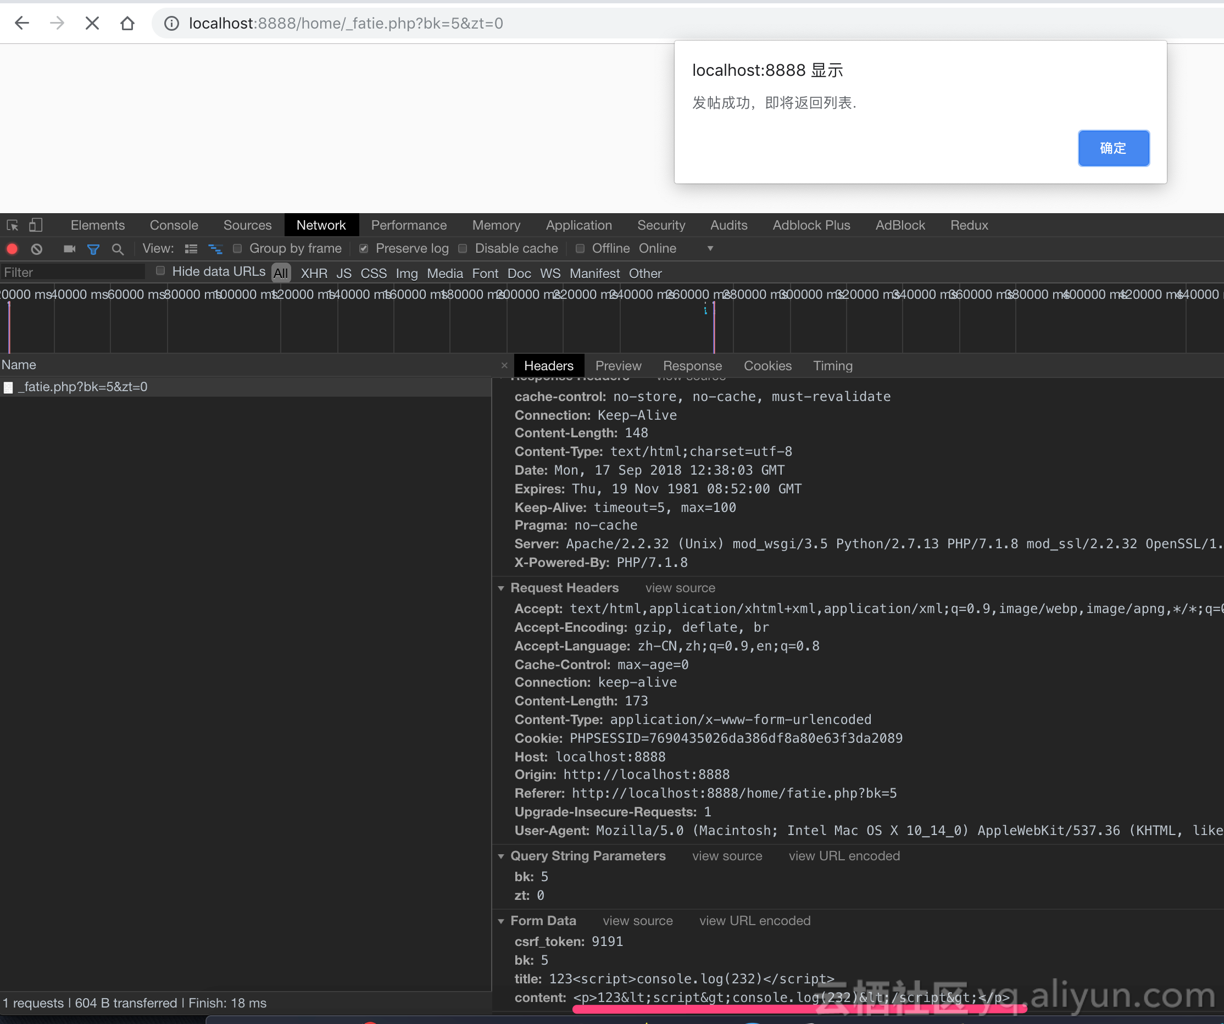
Task: Filter requests by XHR type
Action: (314, 274)
